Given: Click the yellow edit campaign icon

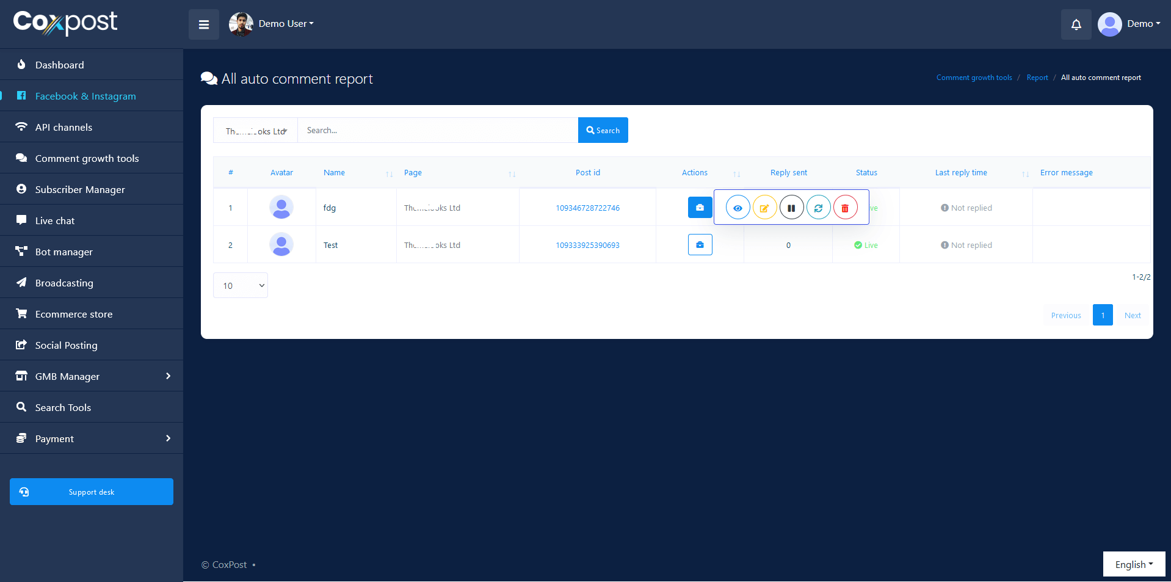Looking at the screenshot, I should [x=764, y=208].
